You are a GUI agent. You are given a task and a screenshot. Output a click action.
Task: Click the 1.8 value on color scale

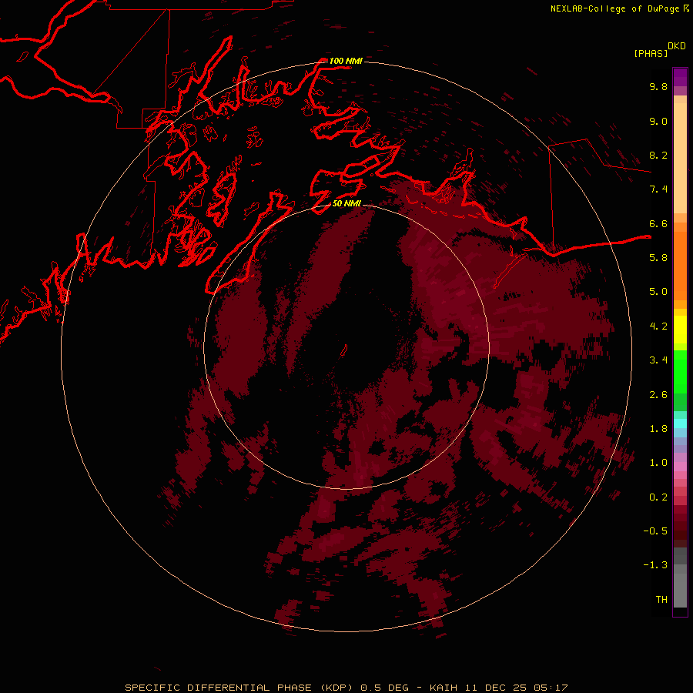[x=658, y=429]
